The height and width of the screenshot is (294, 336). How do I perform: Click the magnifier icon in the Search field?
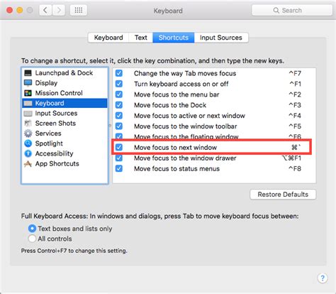[276, 11]
